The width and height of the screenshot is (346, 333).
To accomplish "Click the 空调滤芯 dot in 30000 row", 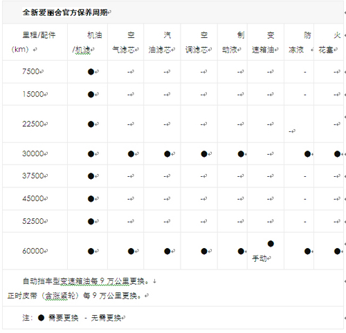I will click(204, 154).
